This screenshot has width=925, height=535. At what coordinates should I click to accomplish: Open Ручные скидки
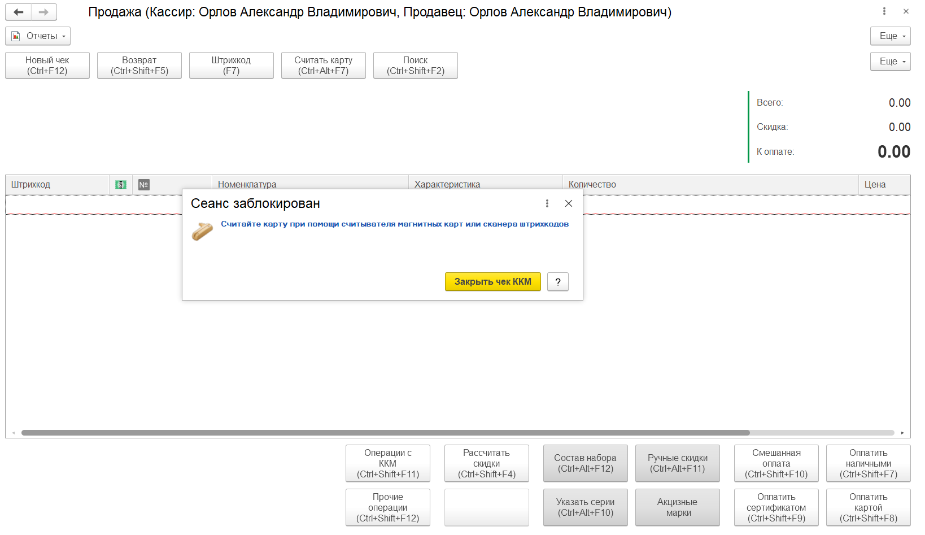pyautogui.click(x=678, y=463)
